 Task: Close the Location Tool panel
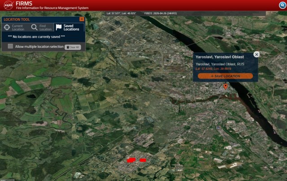tap(82, 19)
